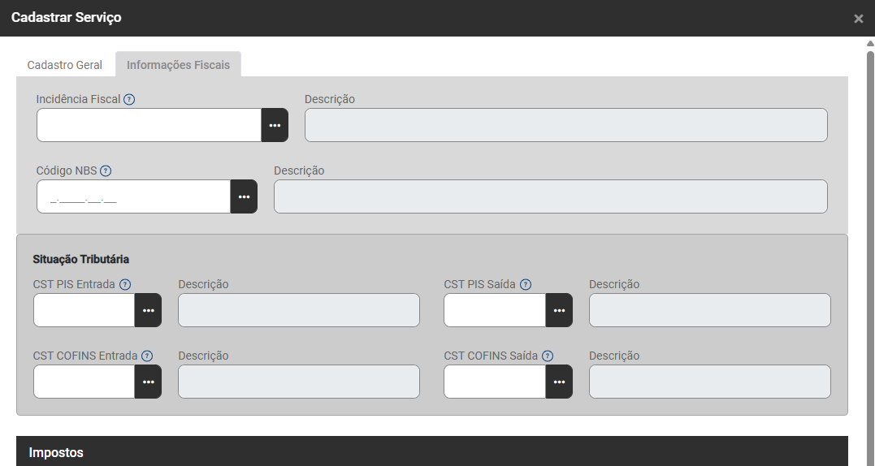Image resolution: width=875 pixels, height=466 pixels.
Task: Switch to the Cadastro Geral tab
Action: point(65,65)
